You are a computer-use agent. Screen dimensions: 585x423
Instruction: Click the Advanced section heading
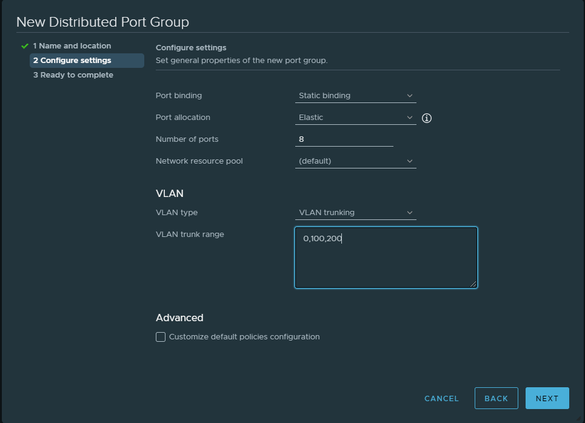[179, 318]
